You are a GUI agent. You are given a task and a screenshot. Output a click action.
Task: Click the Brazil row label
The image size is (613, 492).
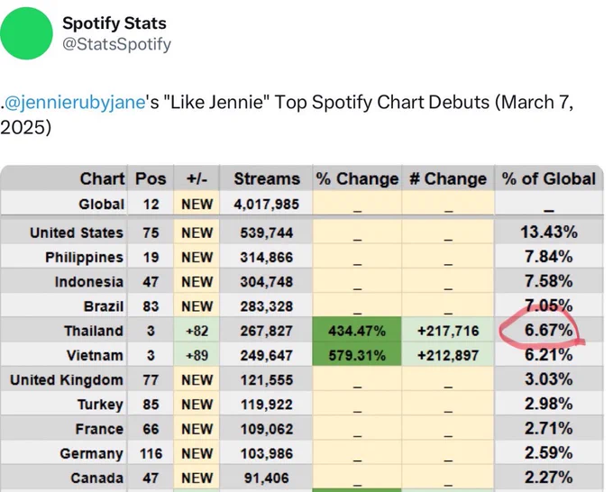click(x=104, y=306)
